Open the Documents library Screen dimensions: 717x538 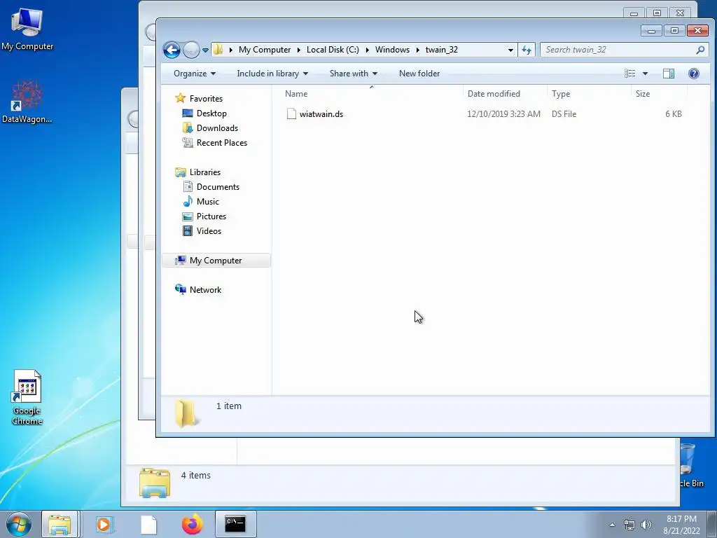[218, 187]
